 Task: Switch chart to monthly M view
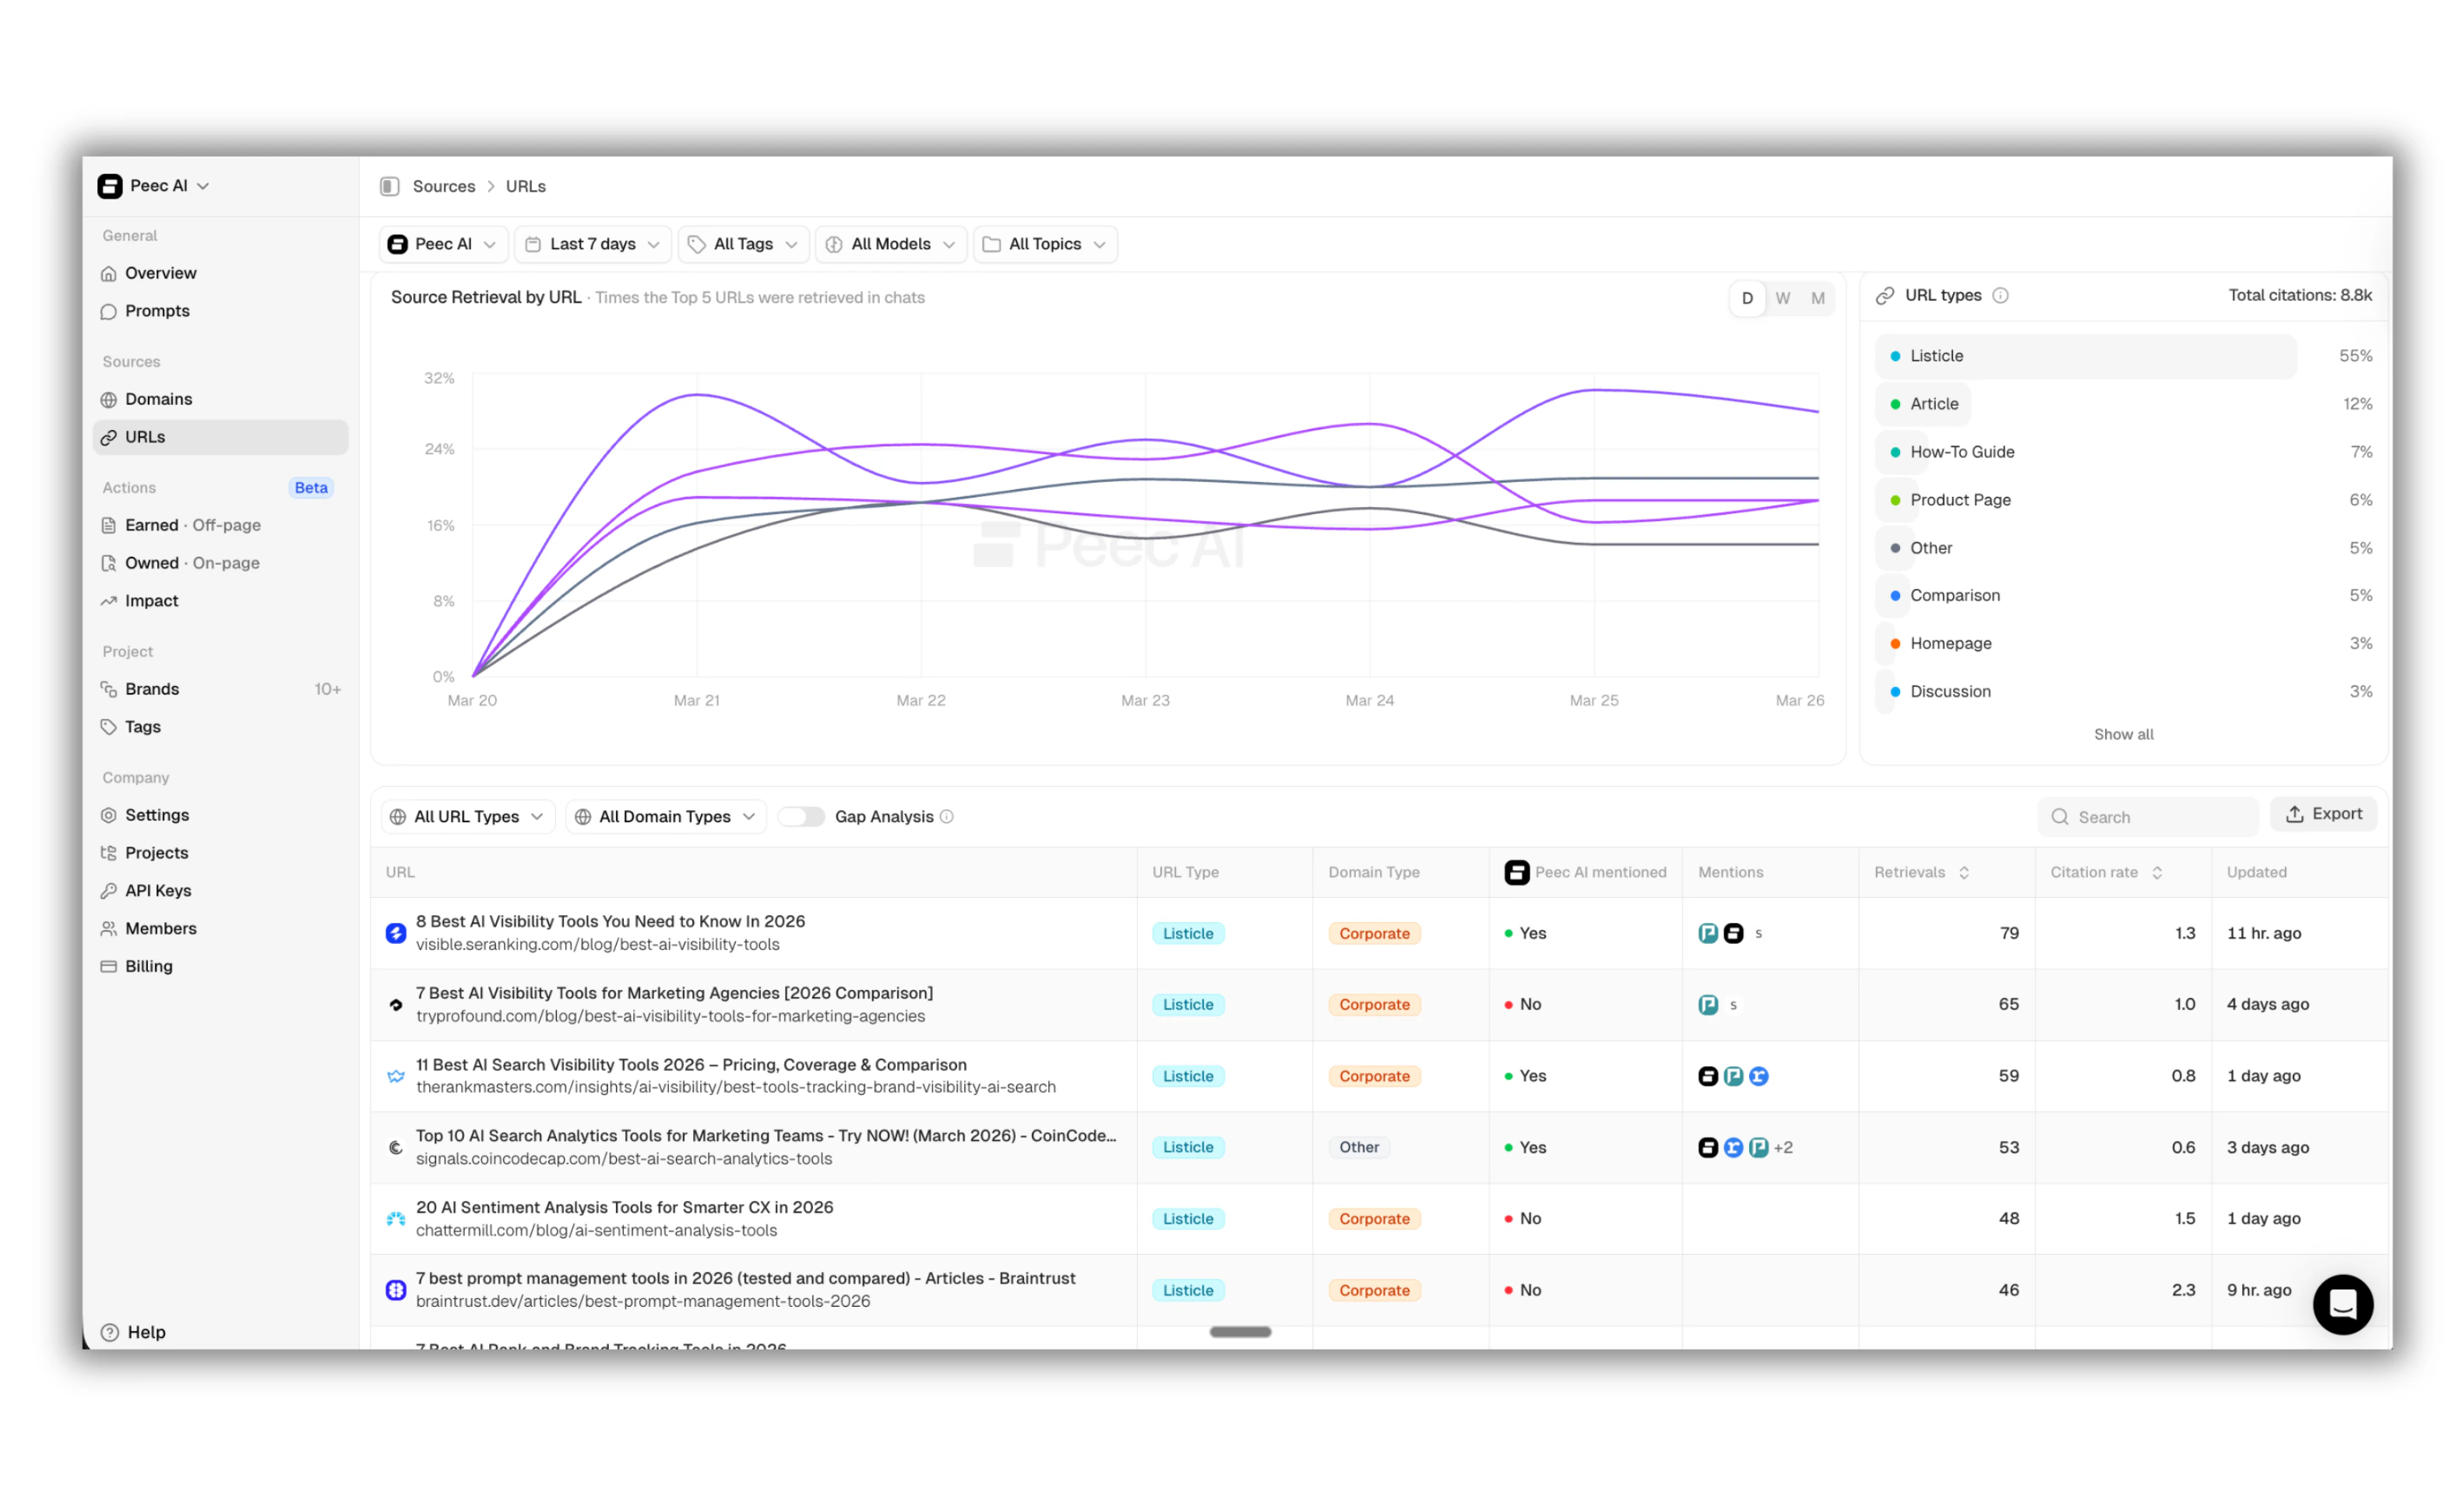[x=1817, y=298]
